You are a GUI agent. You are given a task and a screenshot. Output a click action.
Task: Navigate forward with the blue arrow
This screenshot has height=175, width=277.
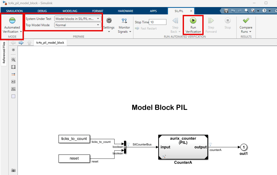point(21,43)
